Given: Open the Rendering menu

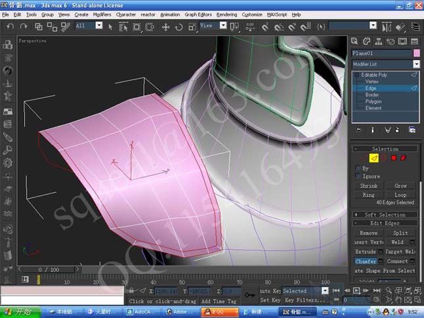Looking at the screenshot, I should coord(226,14).
